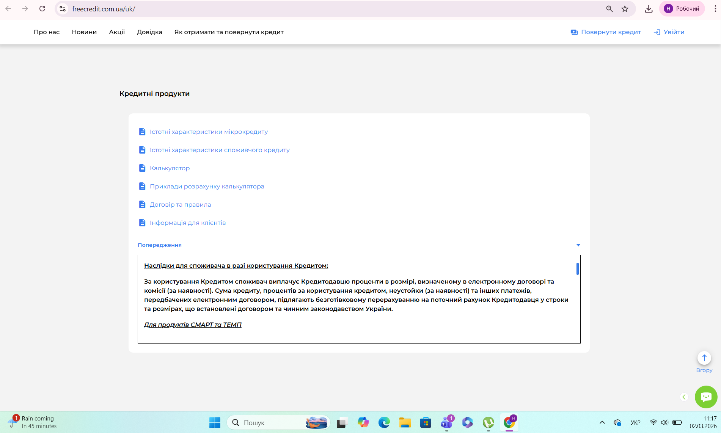Open Microsoft Edge from the taskbar

point(384,422)
